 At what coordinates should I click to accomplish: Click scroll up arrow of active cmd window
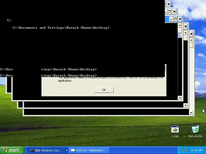click(x=180, y=25)
